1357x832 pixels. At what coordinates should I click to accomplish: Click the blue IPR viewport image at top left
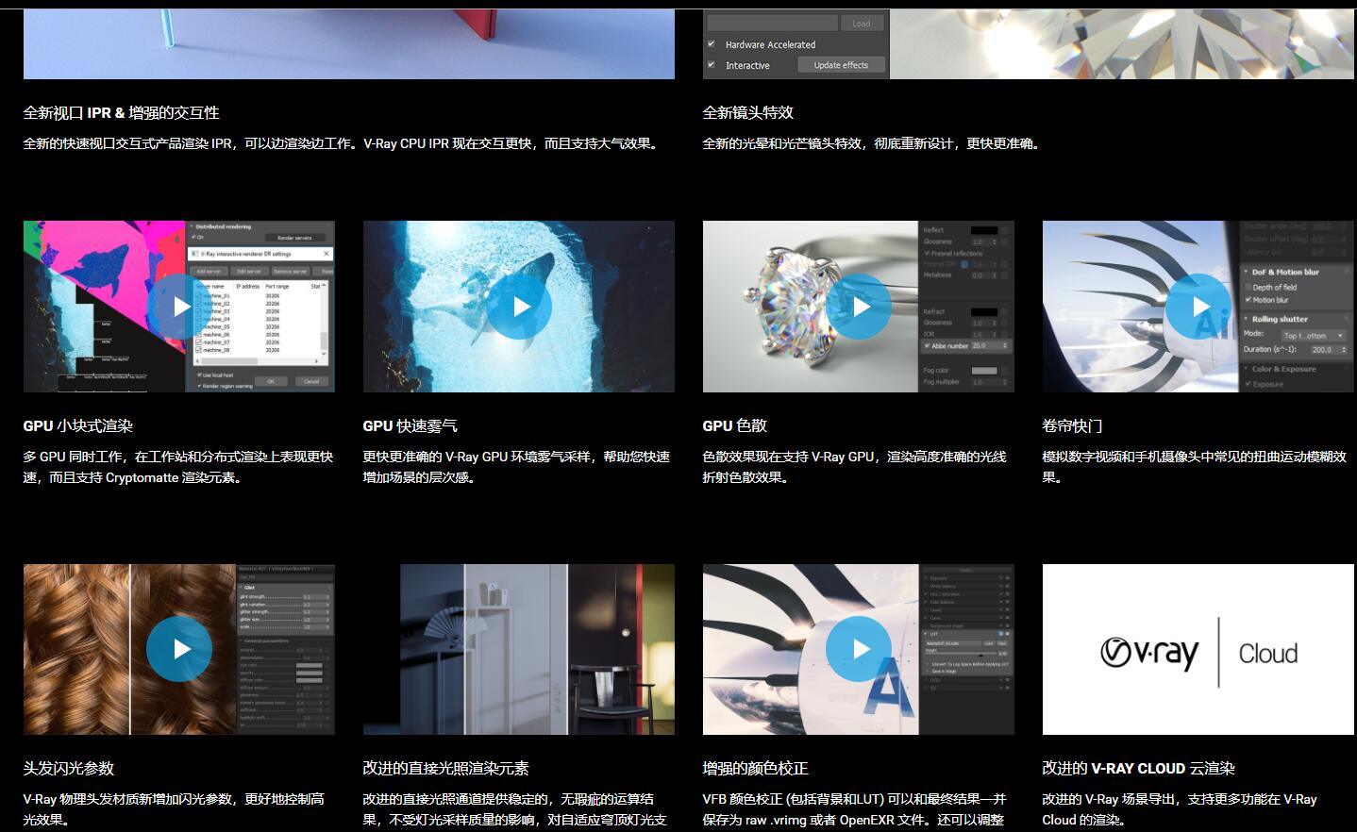pos(349,43)
